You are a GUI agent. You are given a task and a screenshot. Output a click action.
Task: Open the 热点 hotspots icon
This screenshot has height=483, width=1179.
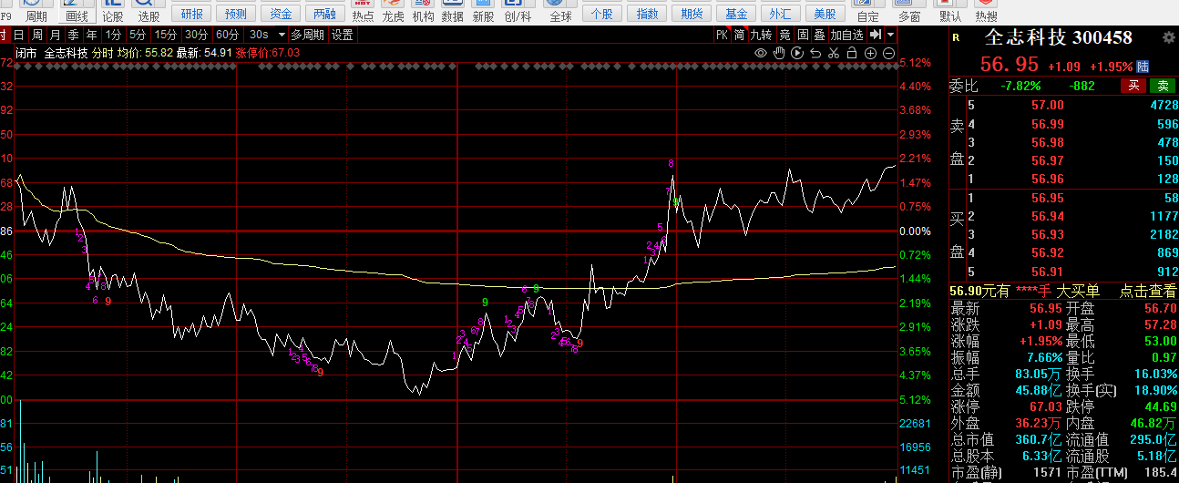coord(363,11)
